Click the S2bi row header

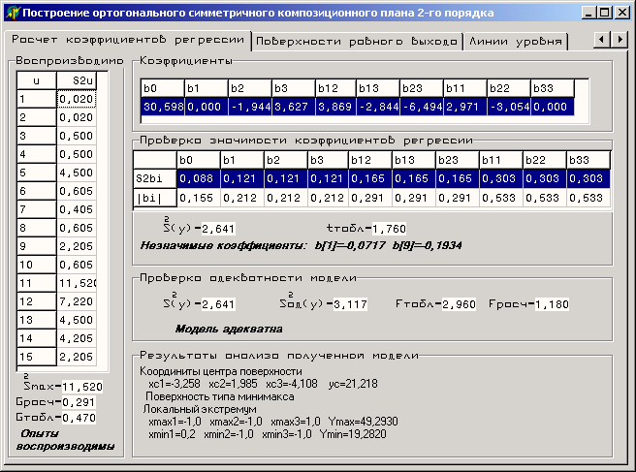click(153, 178)
